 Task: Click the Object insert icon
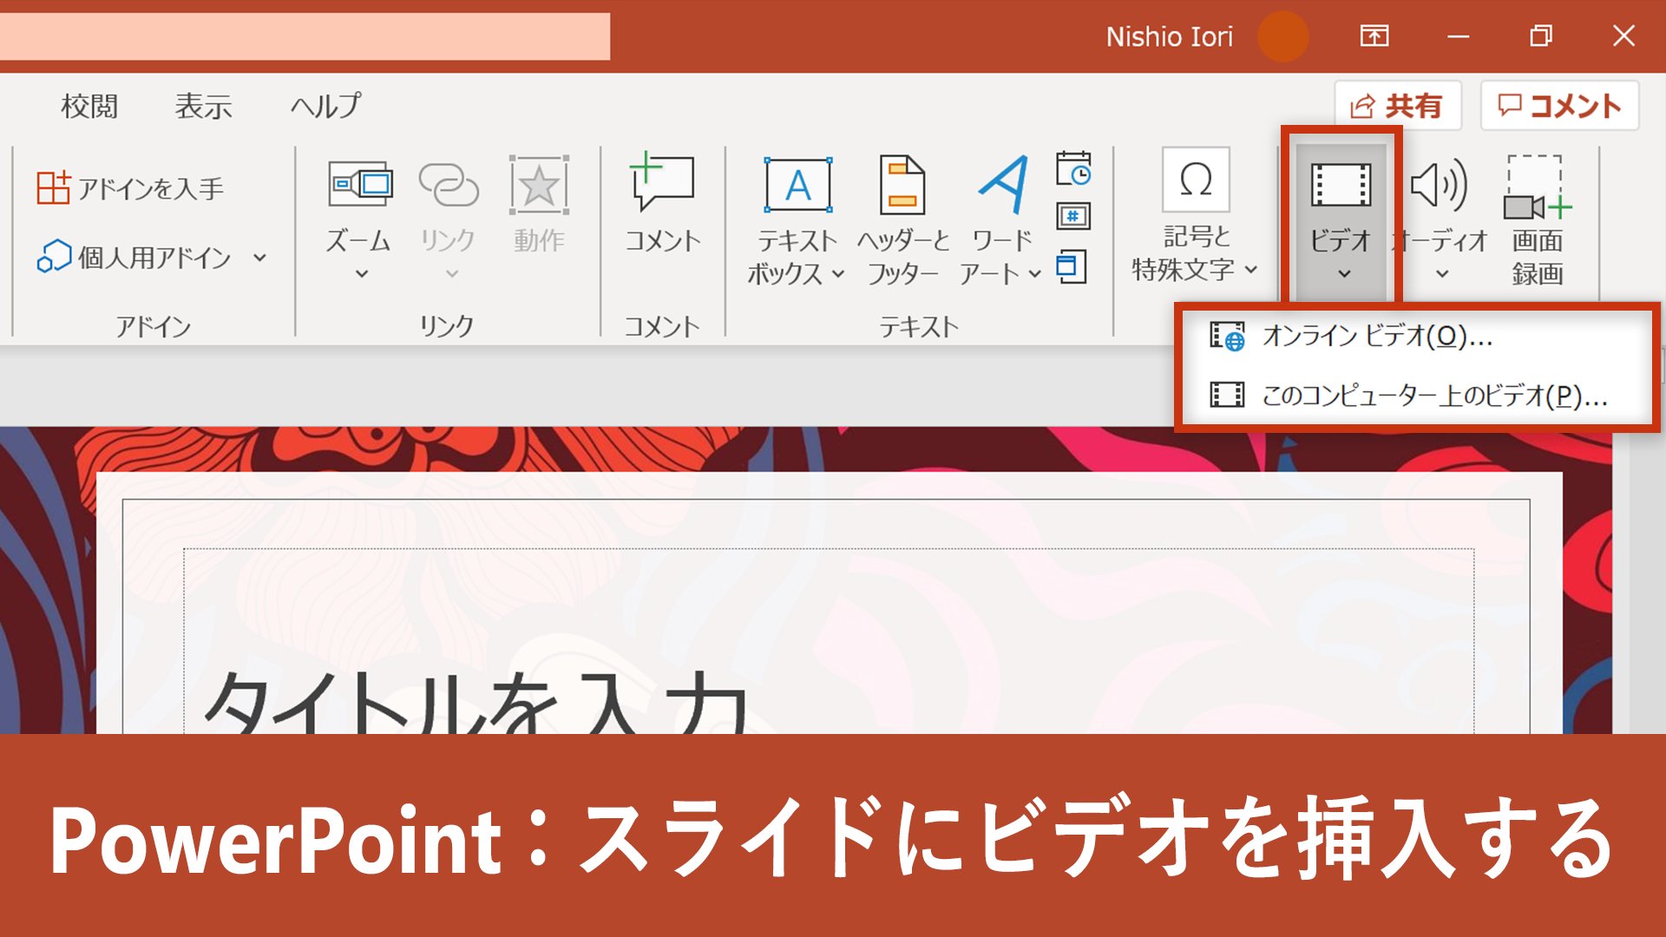tap(1072, 266)
